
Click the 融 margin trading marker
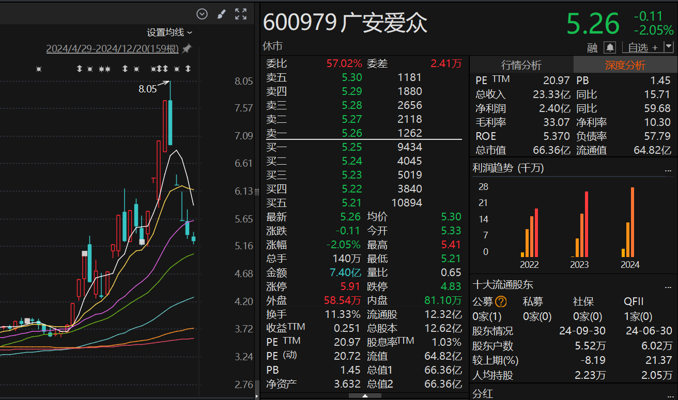[x=593, y=48]
